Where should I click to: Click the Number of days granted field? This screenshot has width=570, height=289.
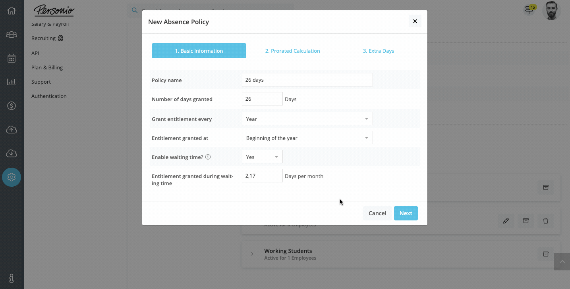click(262, 99)
